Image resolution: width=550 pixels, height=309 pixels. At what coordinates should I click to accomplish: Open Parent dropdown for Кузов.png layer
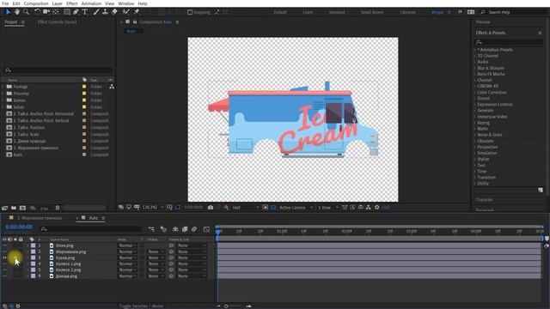tap(192, 257)
